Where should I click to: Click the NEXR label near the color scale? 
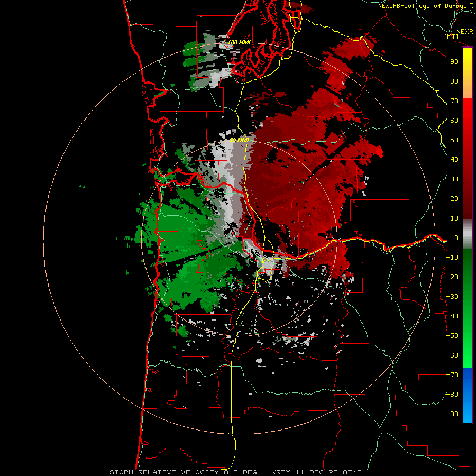tap(464, 32)
